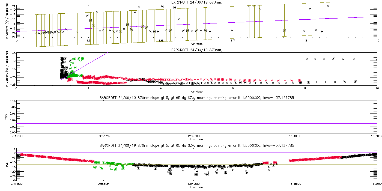Click the 12:40:00 label under bottom plot
The width and height of the screenshot is (382, 191).
coord(193,183)
